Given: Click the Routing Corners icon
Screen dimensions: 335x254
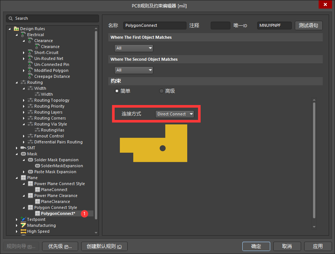Looking at the screenshot, I should click(x=31, y=118).
